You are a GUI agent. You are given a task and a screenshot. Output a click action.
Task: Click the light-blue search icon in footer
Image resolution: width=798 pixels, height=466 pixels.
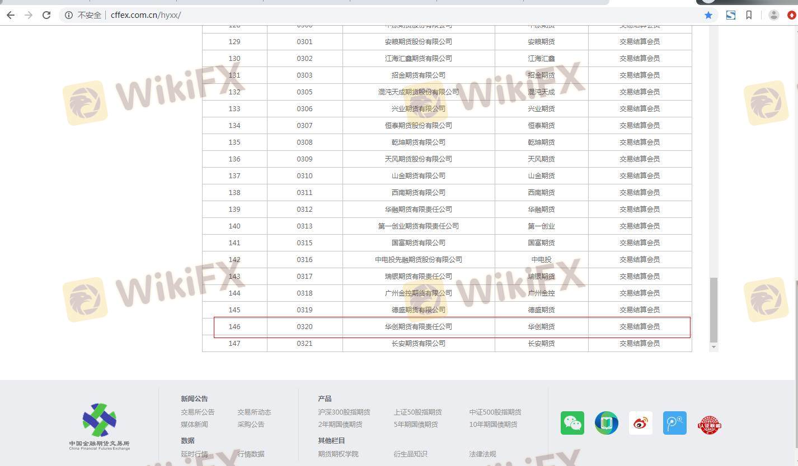[x=675, y=423]
